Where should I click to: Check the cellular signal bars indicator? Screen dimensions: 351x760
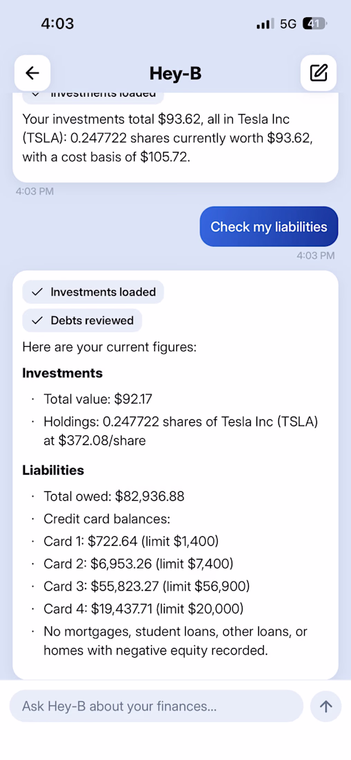pyautogui.click(x=265, y=23)
